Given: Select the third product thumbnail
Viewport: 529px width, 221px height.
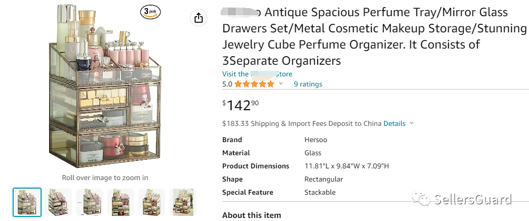Looking at the screenshot, I should (x=89, y=202).
